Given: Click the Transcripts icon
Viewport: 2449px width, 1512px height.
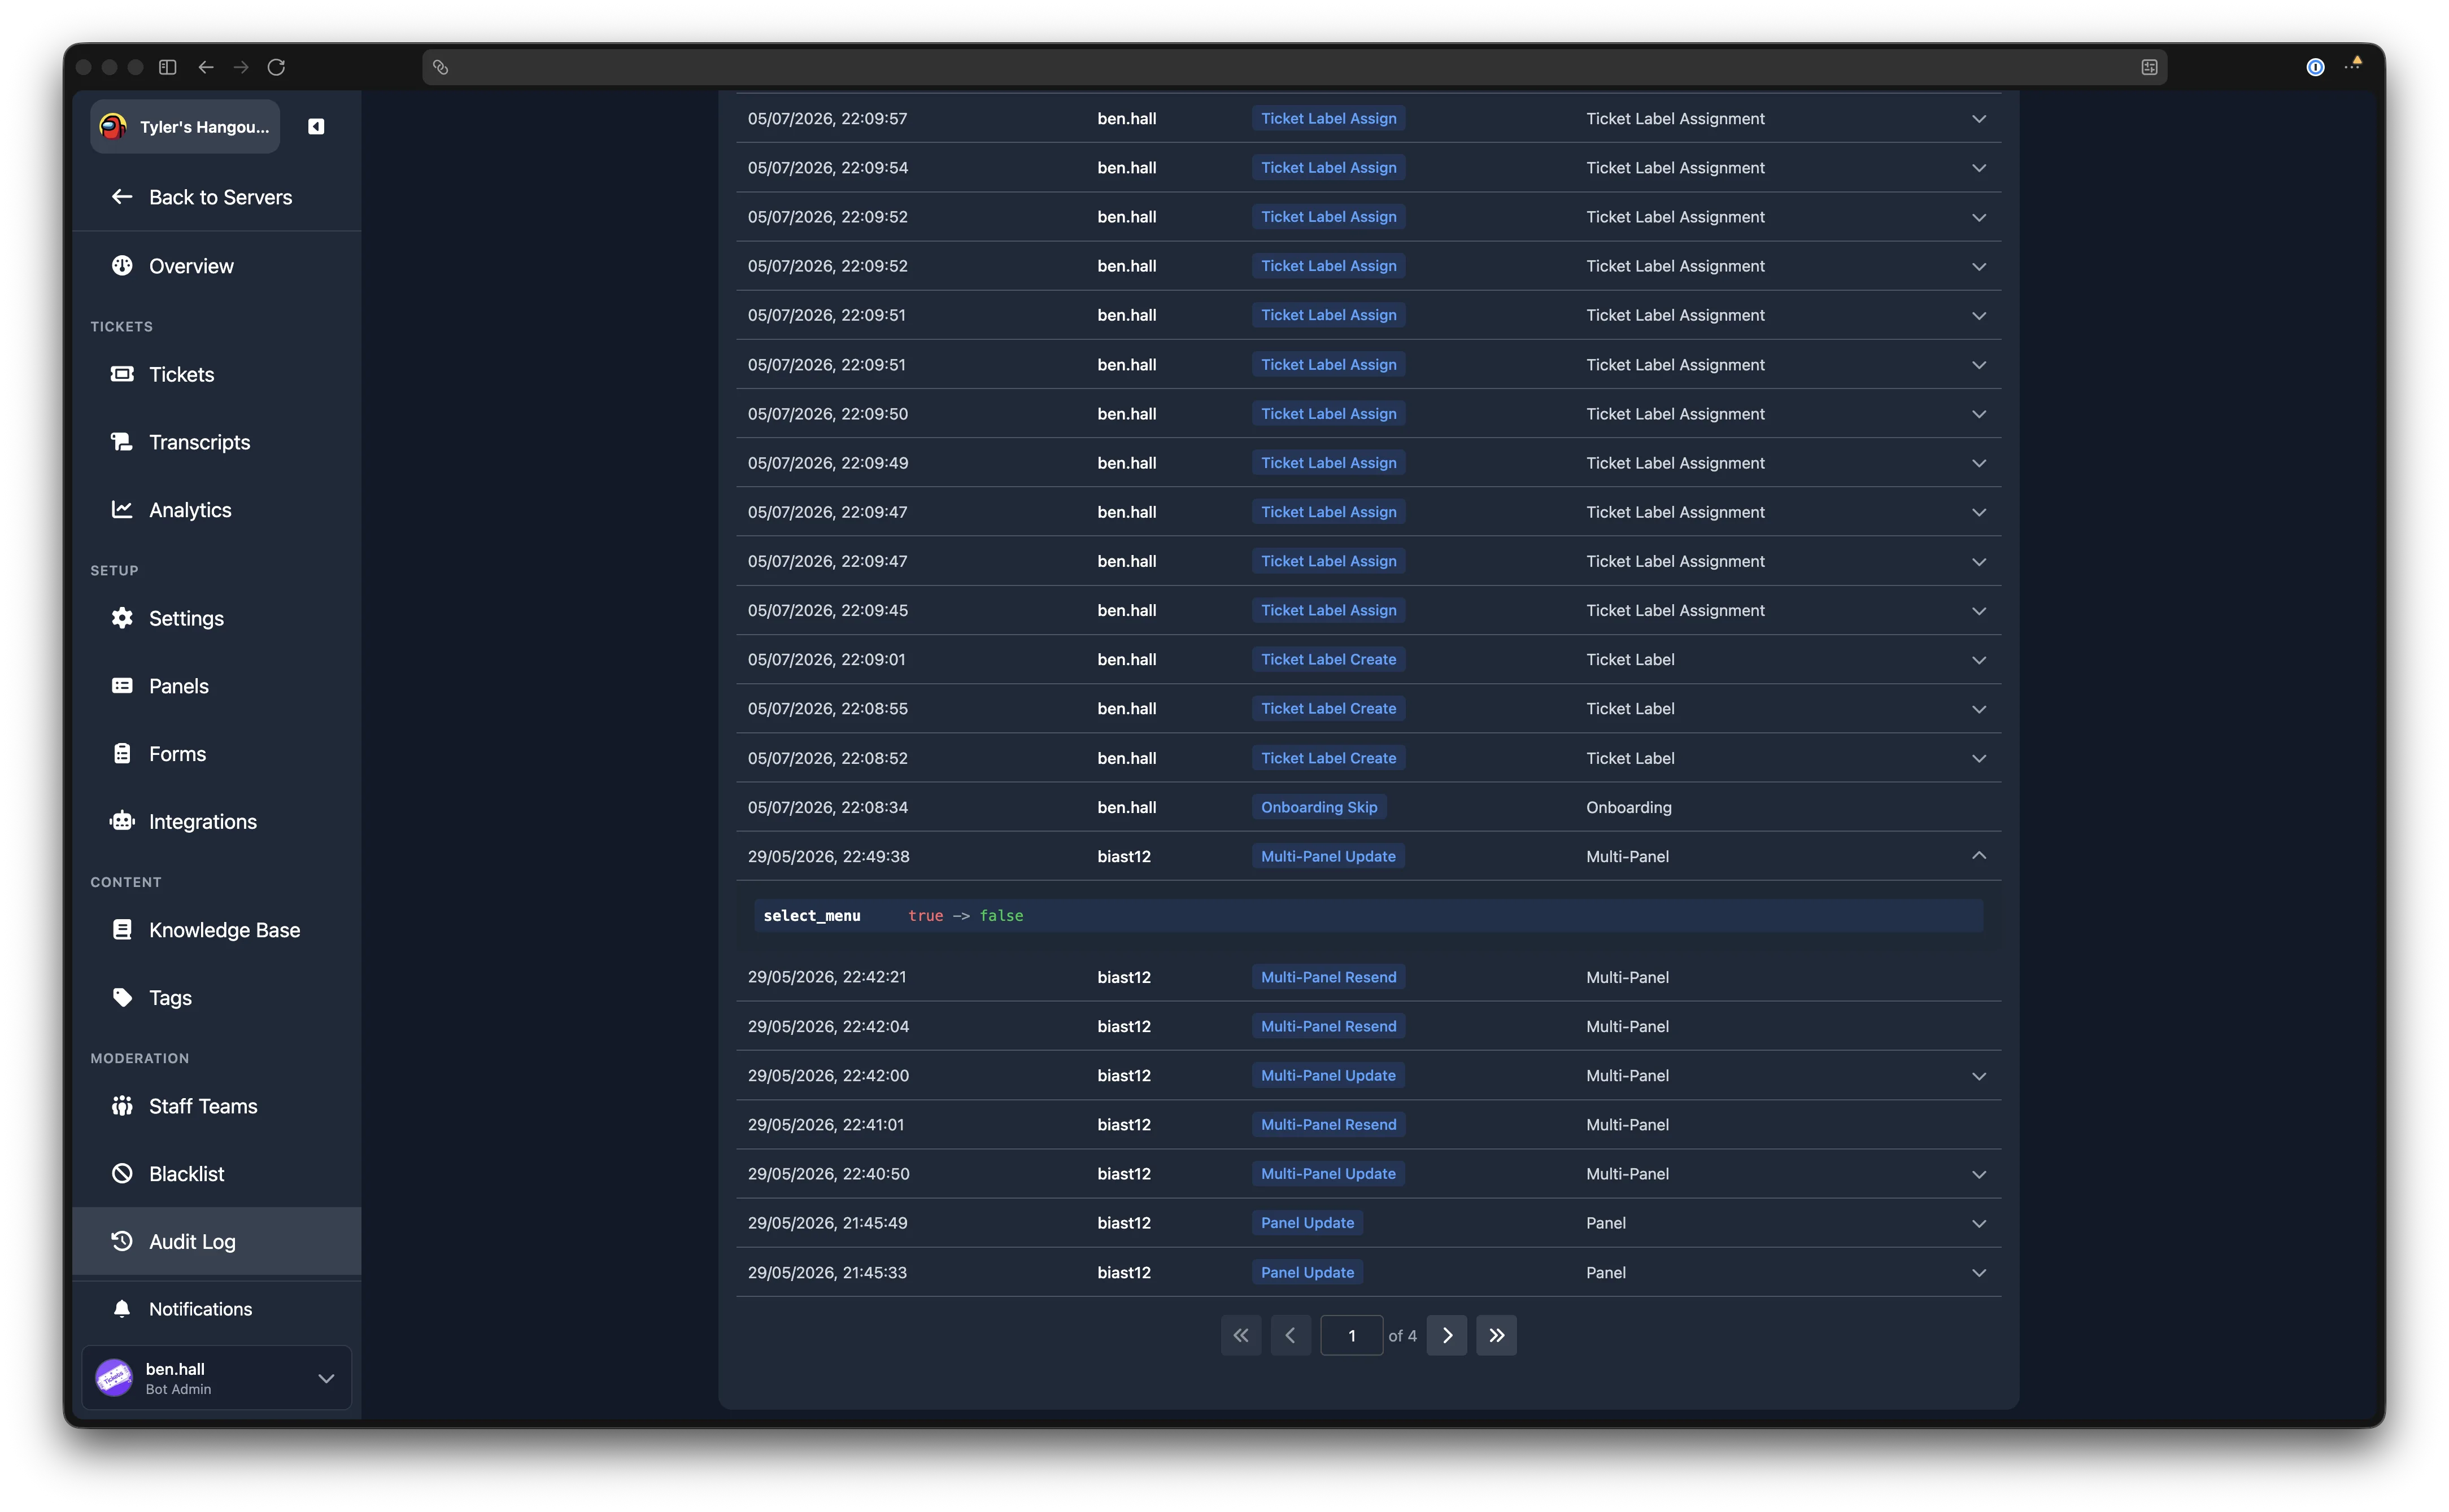Looking at the screenshot, I should (122, 442).
